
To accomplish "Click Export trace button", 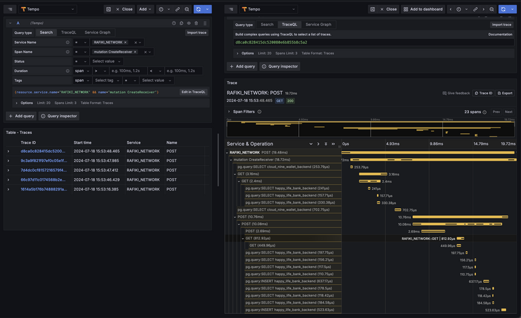I will pyautogui.click(x=505, y=93).
